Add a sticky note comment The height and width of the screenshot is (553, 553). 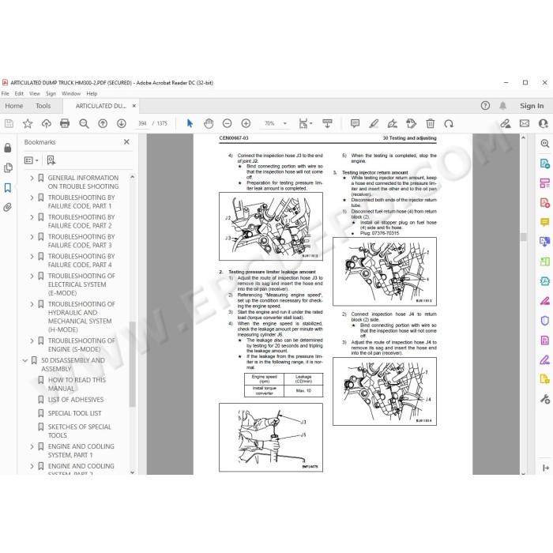coord(355,123)
